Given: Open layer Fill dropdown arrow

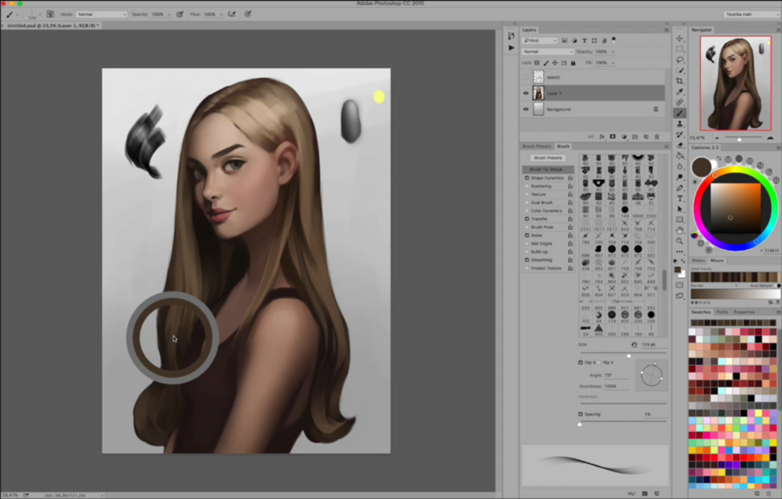Looking at the screenshot, I should tap(613, 63).
